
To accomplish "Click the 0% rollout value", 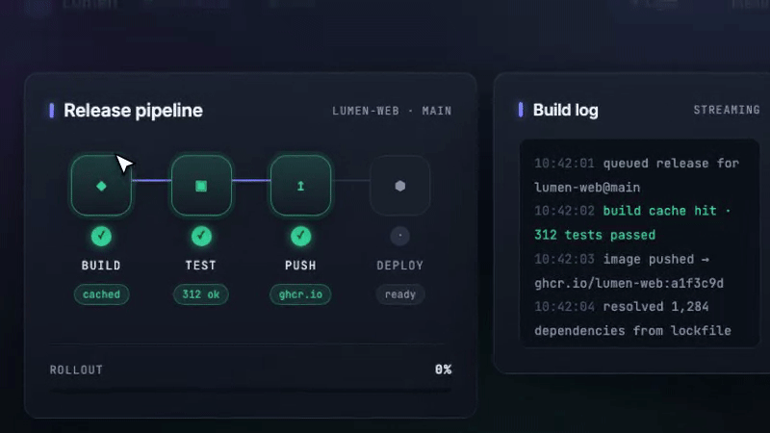I will 444,369.
